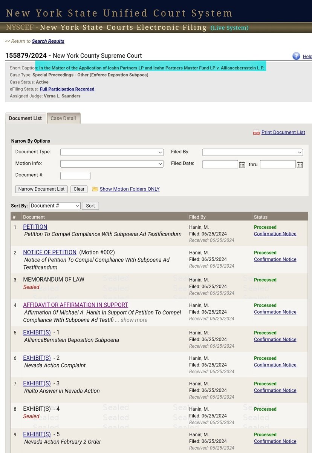Image resolution: width=312 pixels, height=453 pixels.
Task: Return to Search Results link
Action: 48,41
